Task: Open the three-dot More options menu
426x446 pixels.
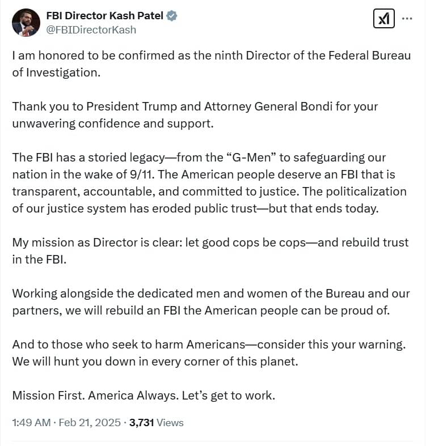Action: coord(407,18)
